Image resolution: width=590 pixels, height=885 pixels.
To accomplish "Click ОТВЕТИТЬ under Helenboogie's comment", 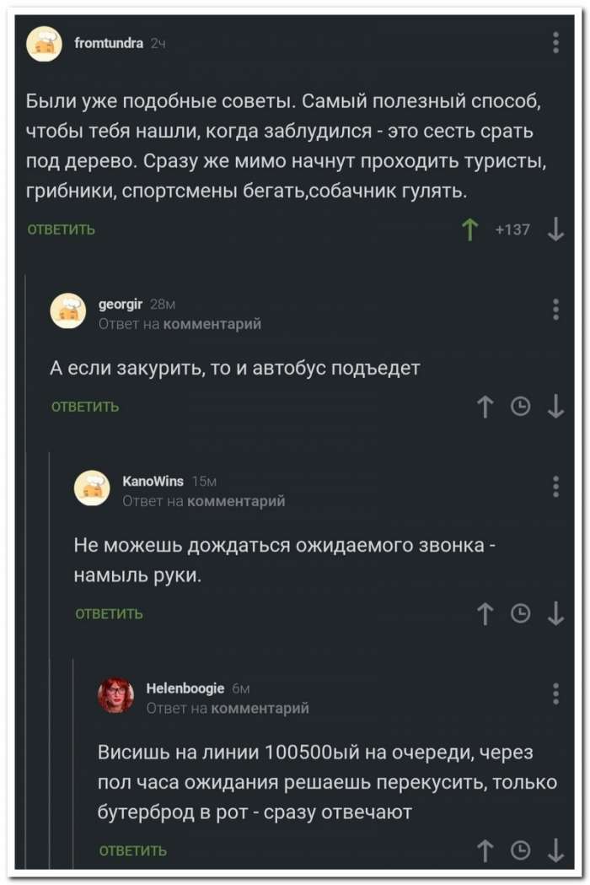I will pyautogui.click(x=133, y=851).
